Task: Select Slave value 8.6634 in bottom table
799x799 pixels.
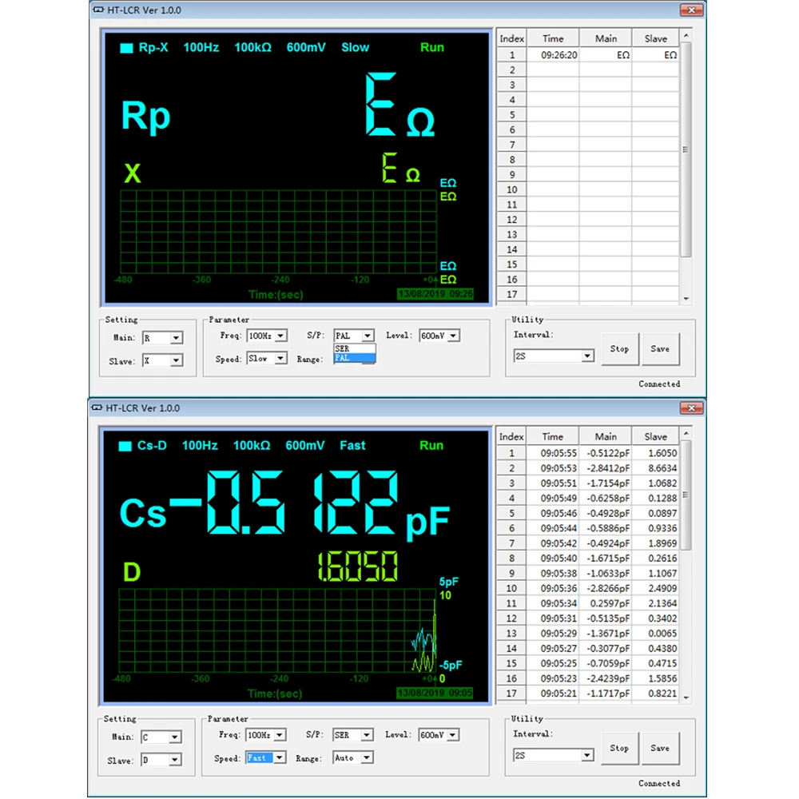Action: (655, 467)
